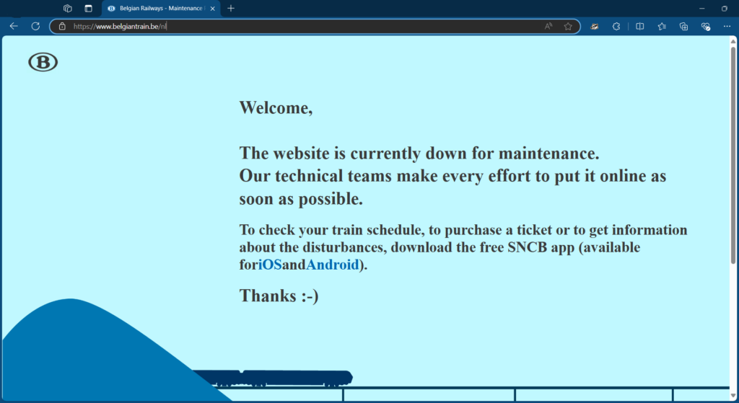The height and width of the screenshot is (403, 739).
Task: Click the browser back arrow
Action: 14,27
